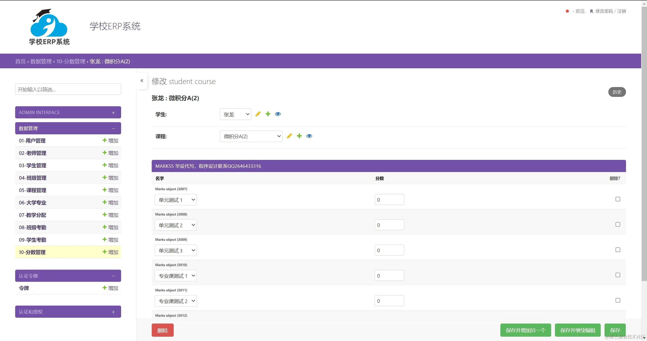
Task: Click the 学校ERP系统 cloud logo
Action: coord(49,27)
